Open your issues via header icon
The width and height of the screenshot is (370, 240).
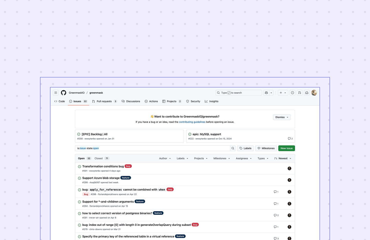pos(292,93)
